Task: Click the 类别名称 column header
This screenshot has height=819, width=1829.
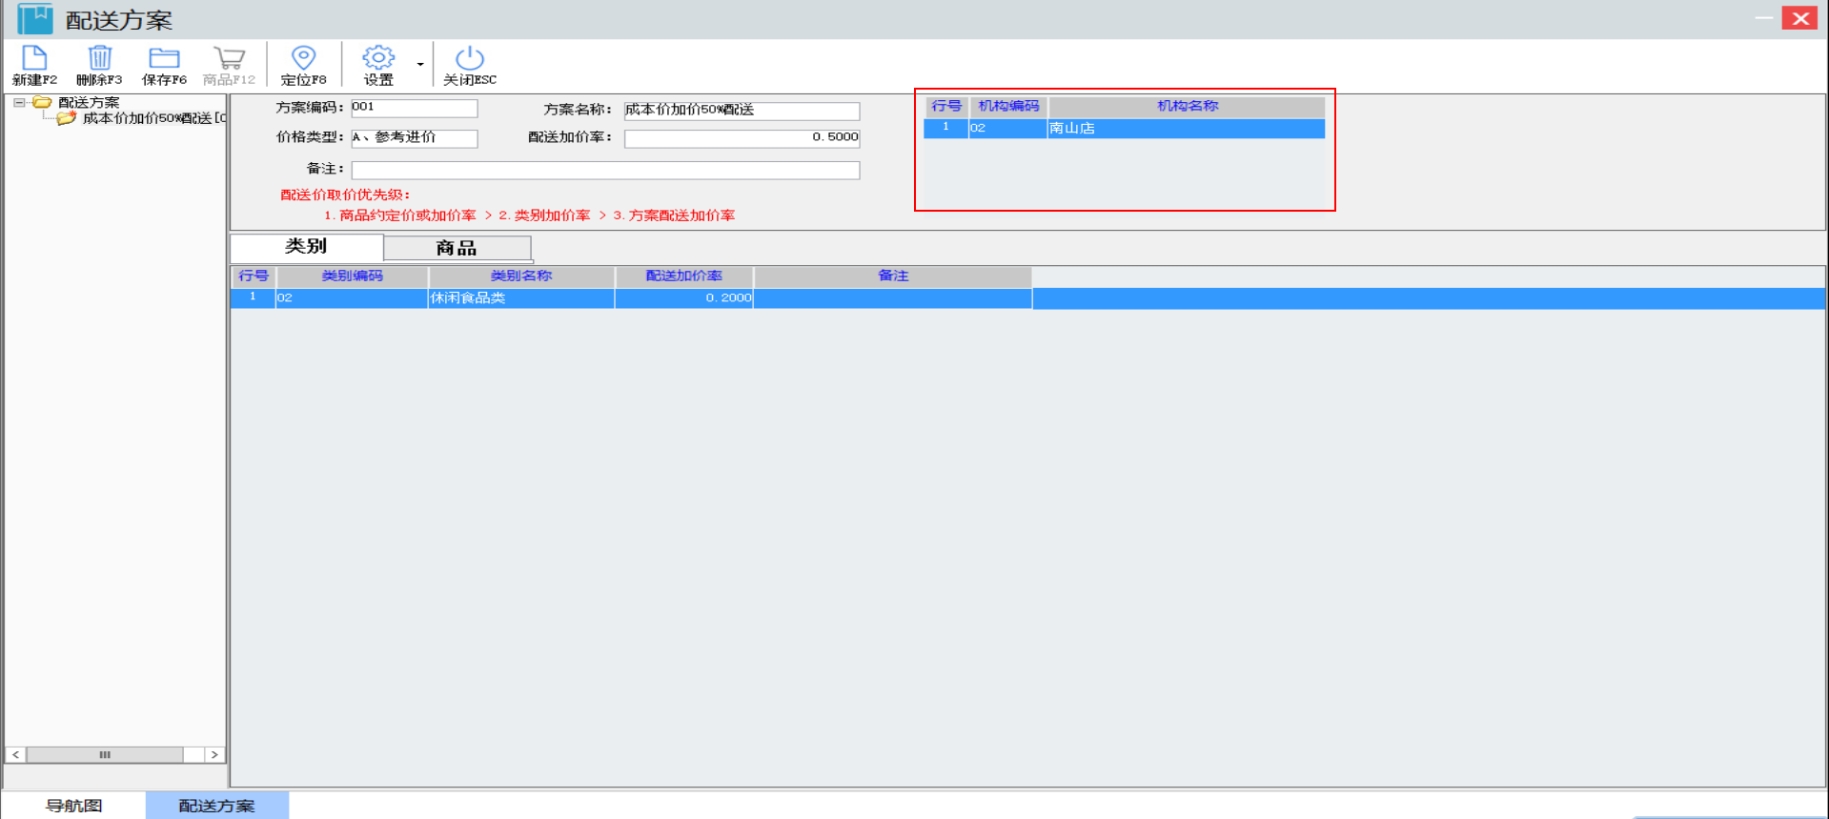Action: 521,276
